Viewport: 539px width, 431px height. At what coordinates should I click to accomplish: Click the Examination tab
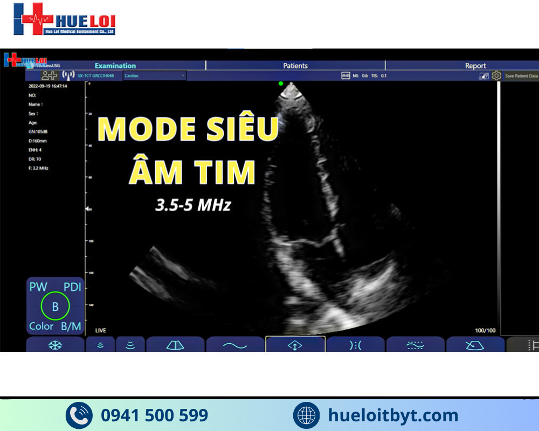115,66
